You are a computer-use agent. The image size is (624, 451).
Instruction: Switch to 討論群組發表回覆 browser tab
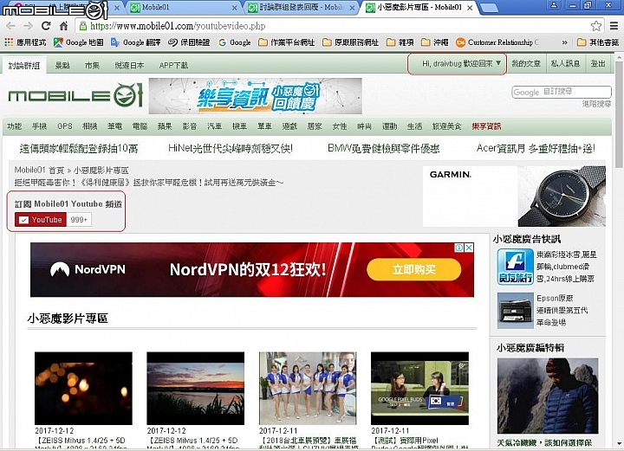[301, 7]
